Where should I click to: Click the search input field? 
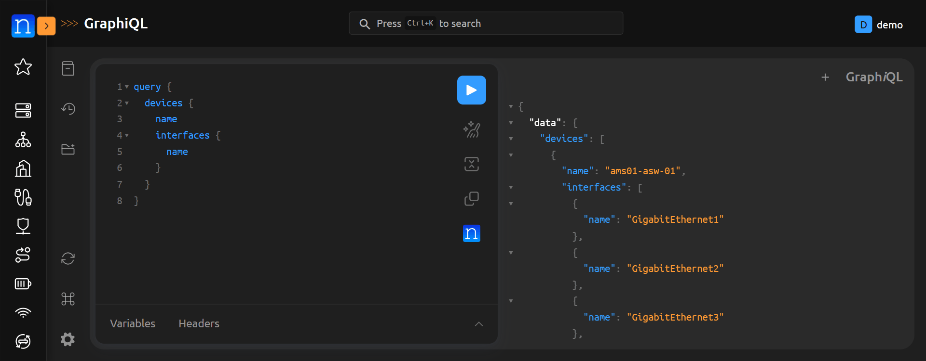click(486, 24)
